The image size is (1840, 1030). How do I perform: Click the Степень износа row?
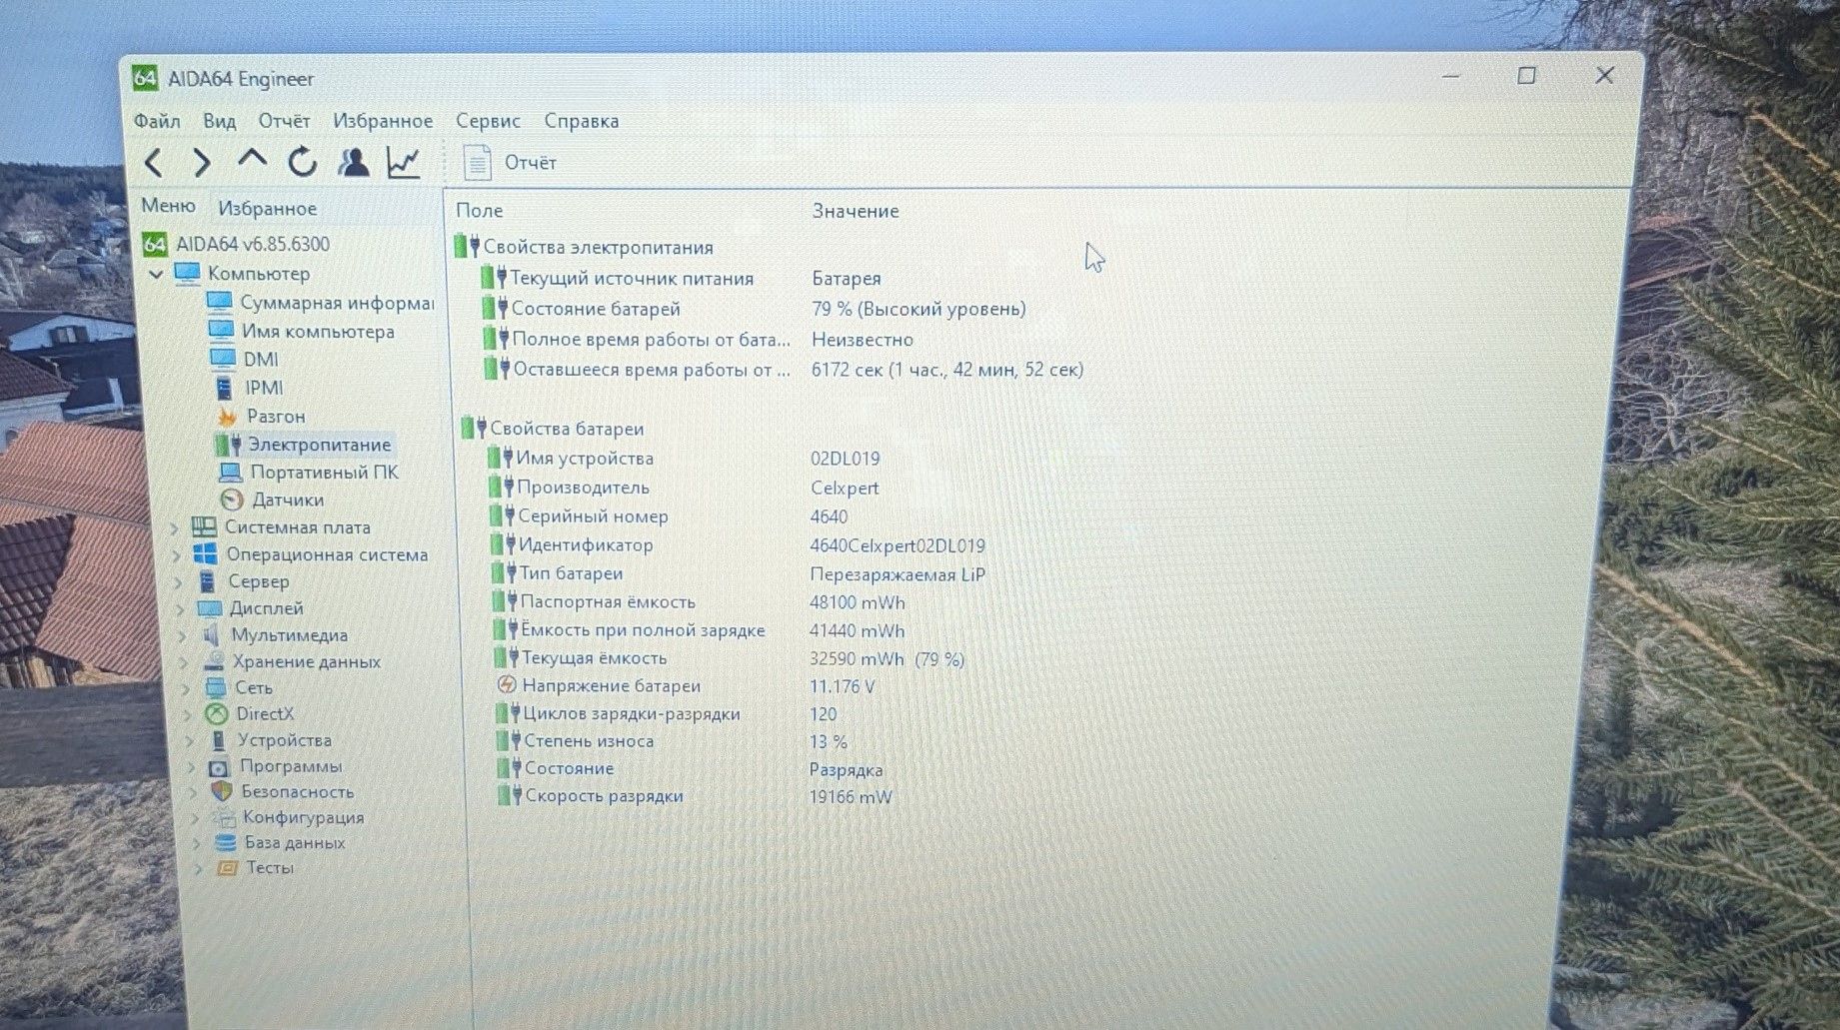(x=672, y=742)
